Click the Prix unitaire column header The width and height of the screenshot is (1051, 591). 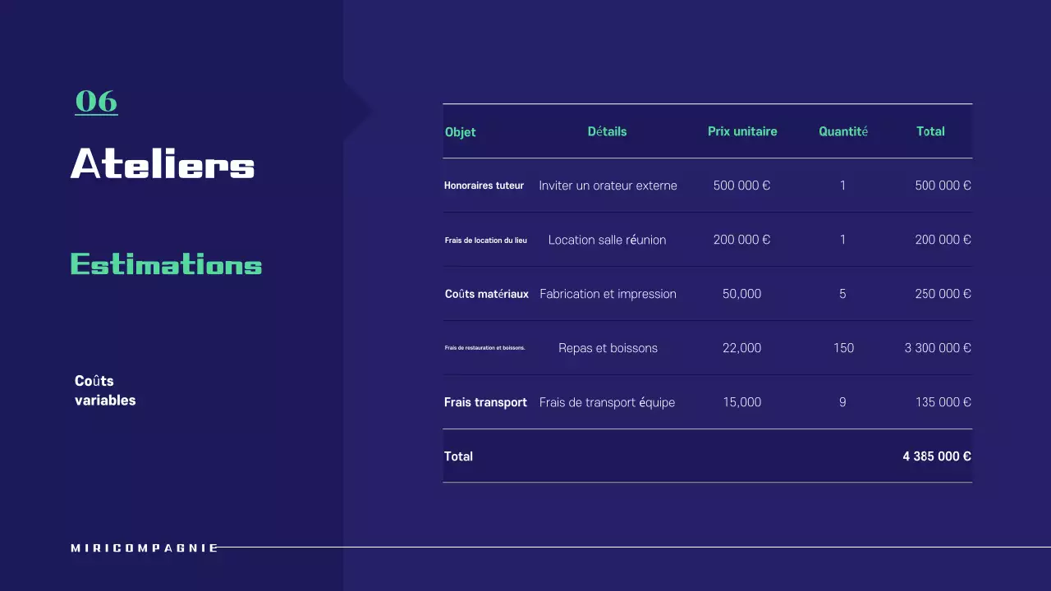click(742, 131)
